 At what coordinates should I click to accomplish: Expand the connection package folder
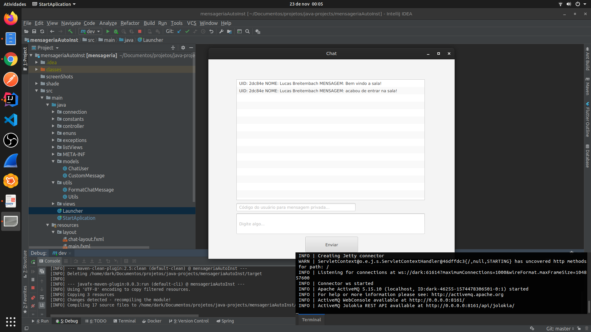pos(53,112)
